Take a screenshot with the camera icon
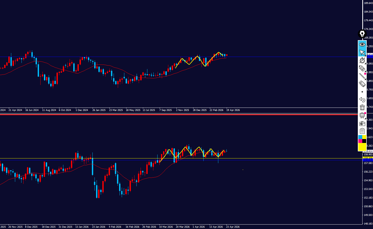 362,123
